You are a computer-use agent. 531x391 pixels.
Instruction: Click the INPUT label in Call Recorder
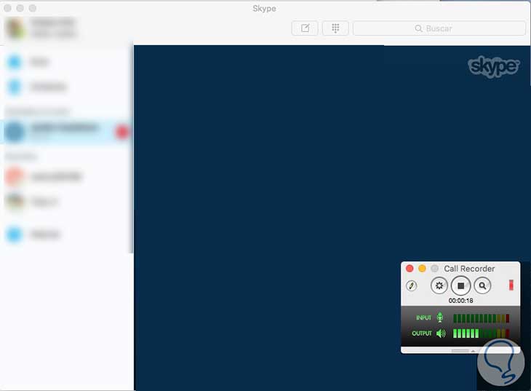423,317
